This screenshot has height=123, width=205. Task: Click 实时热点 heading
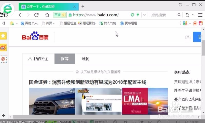coord(182,72)
